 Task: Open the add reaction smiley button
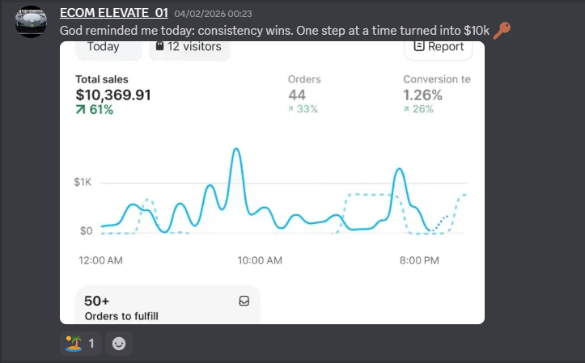tap(119, 344)
